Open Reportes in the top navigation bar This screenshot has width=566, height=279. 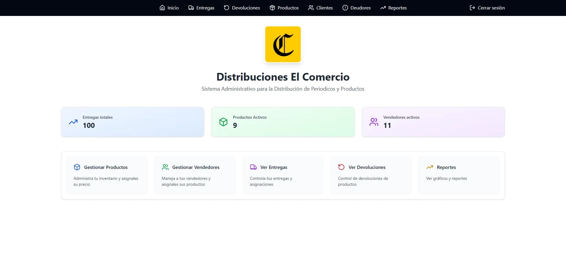point(393,8)
